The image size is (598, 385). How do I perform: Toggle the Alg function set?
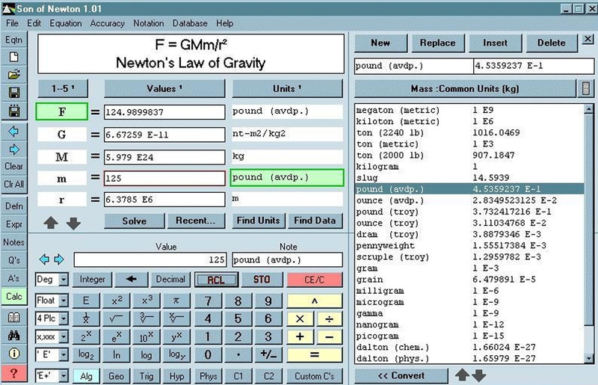tap(86, 376)
